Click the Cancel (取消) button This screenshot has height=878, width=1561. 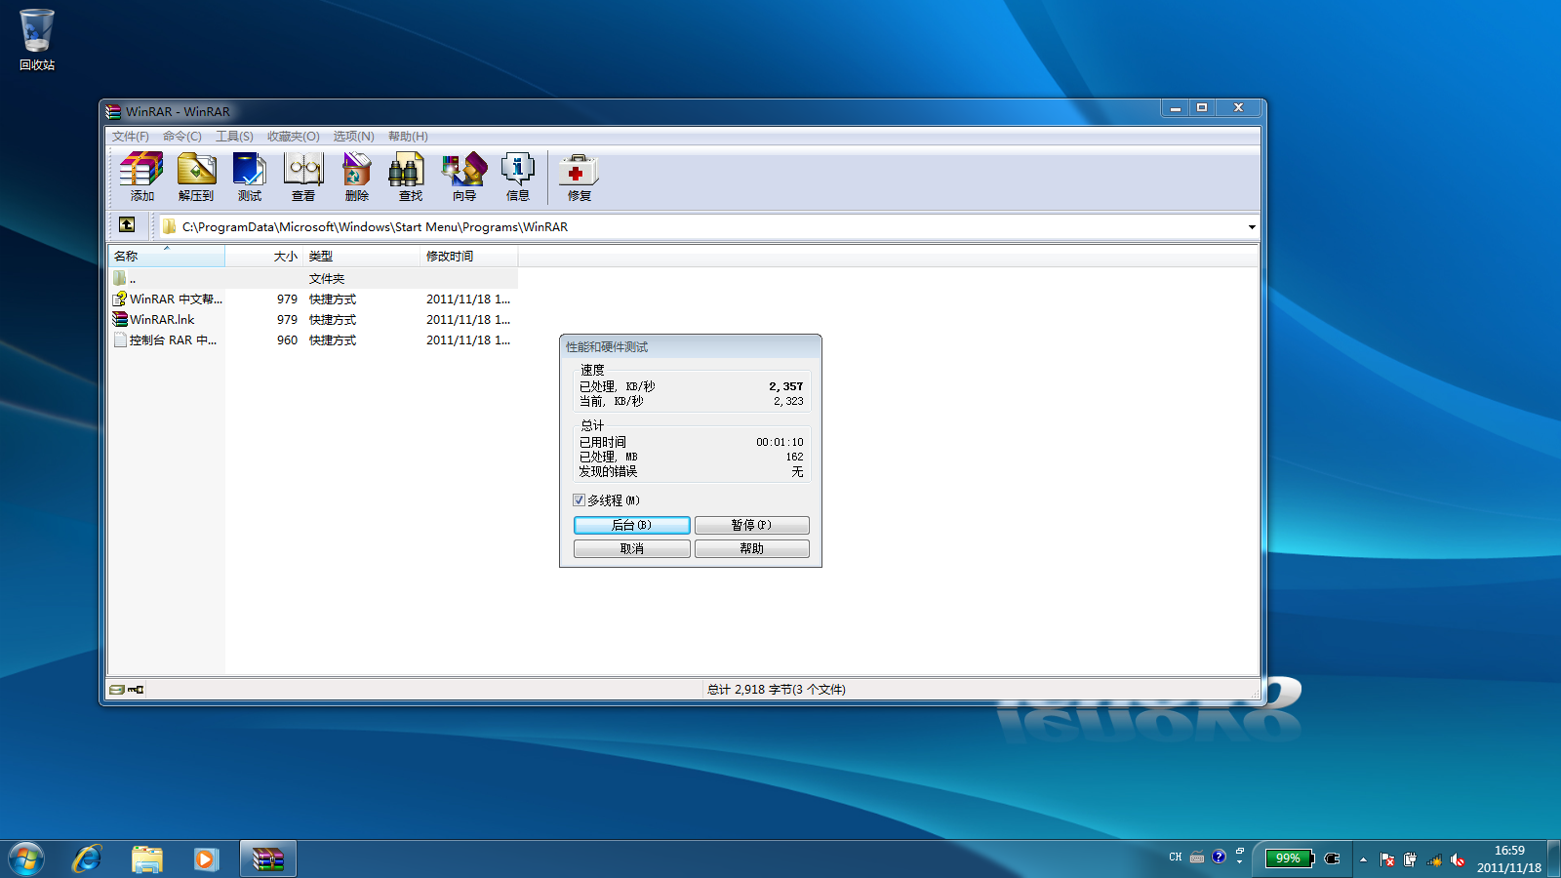click(x=632, y=548)
